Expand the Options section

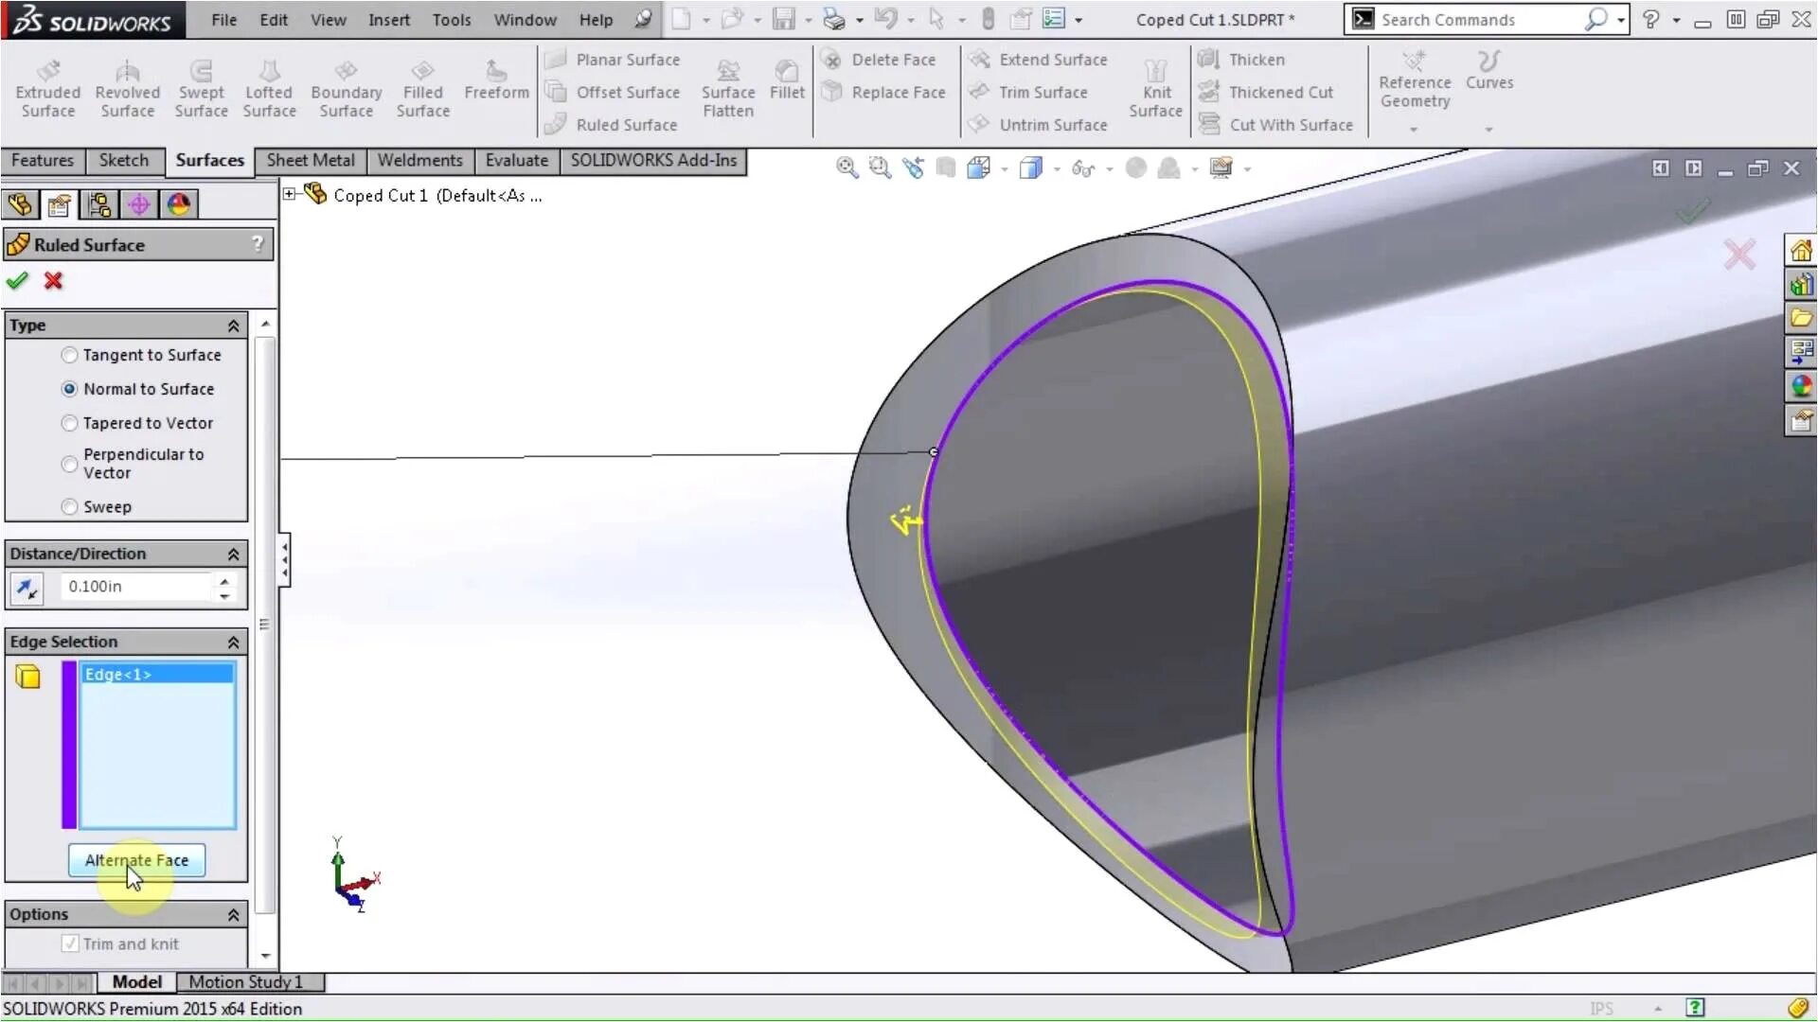coord(232,913)
